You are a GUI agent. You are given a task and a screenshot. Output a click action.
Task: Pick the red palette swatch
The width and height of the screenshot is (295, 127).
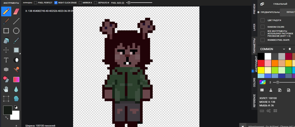[261, 63]
